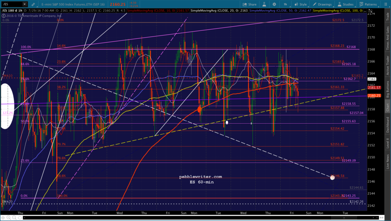This screenshot has width=391, height=221.
Task: Click the zoom out magnifier icon
Action: [14, 218]
